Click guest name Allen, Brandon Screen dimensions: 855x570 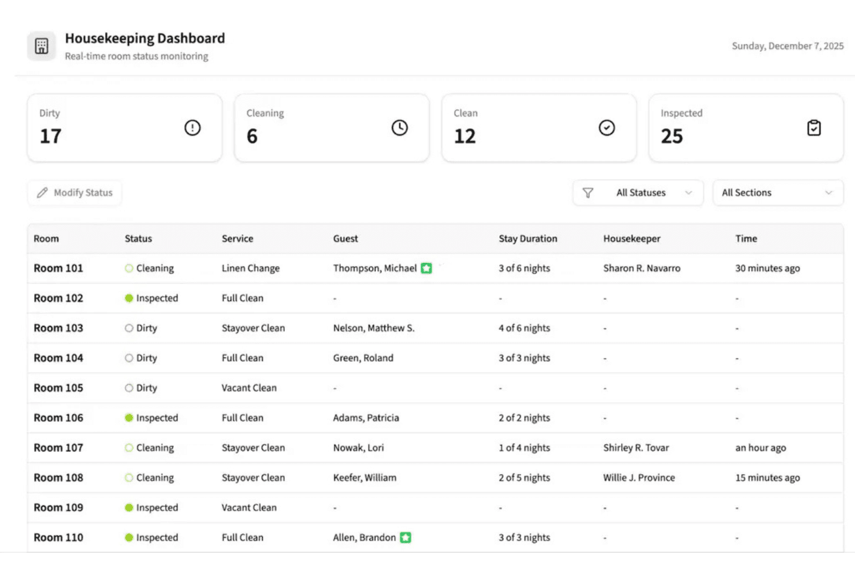[365, 538]
